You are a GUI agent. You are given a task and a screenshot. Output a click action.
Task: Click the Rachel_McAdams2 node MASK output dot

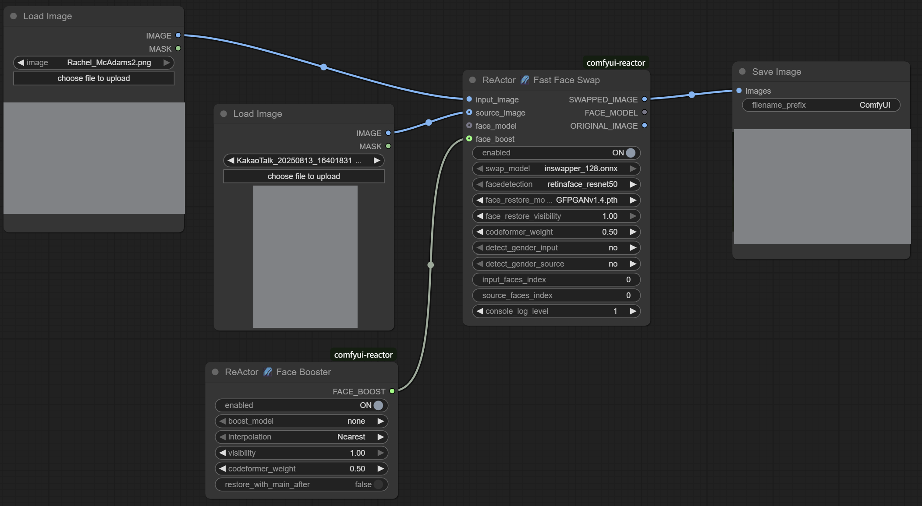coord(178,49)
